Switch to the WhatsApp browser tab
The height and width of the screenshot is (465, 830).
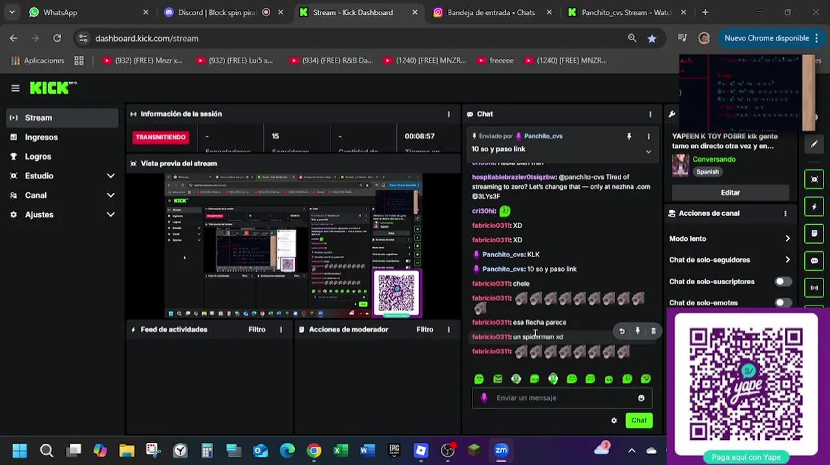click(89, 12)
